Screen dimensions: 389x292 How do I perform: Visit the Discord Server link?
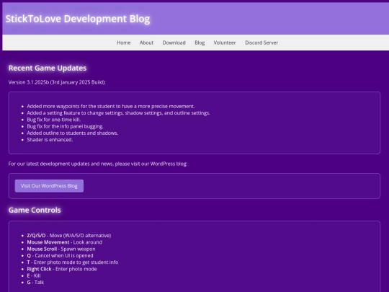point(261,43)
